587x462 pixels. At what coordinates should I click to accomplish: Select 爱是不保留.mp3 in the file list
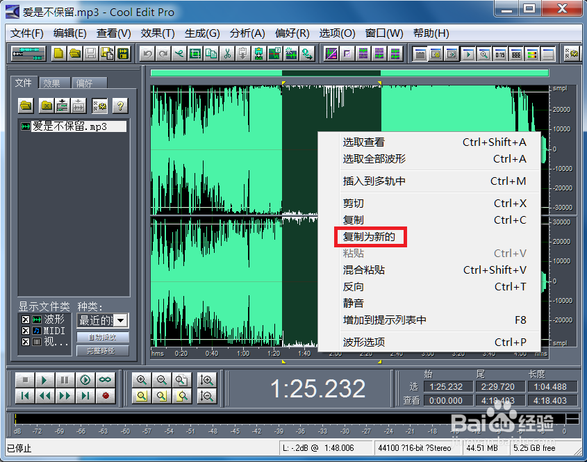tap(74, 126)
